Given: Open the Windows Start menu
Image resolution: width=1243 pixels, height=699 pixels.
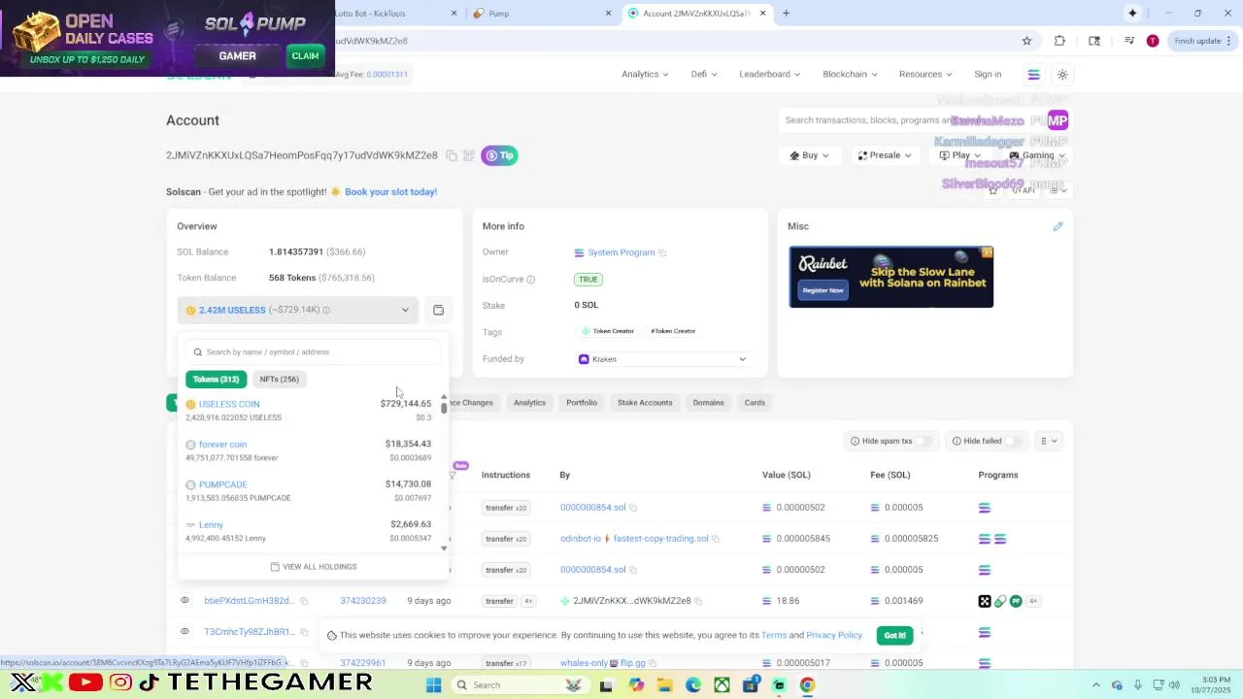Looking at the screenshot, I should tap(434, 685).
